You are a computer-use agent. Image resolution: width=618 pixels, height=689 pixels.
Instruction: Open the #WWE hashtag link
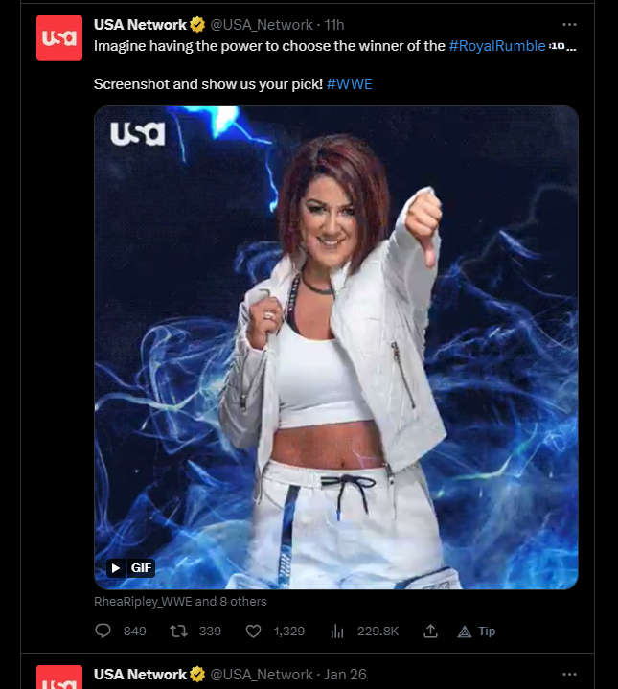pyautogui.click(x=349, y=84)
